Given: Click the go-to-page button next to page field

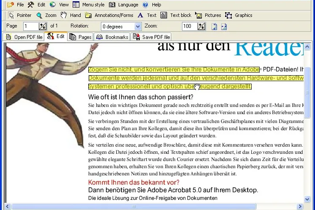Looking at the screenshot, I should [x=43, y=26].
